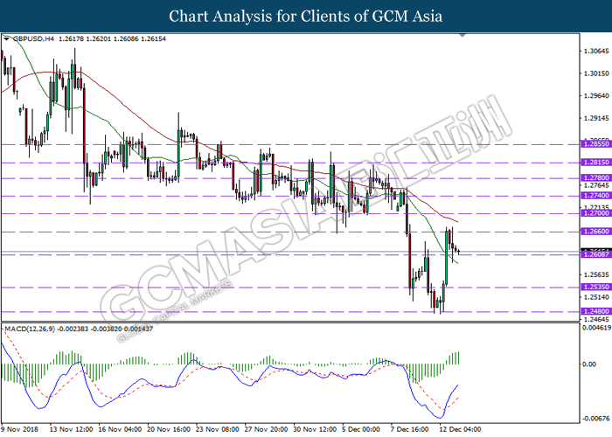Select the 1.26600 resistance level label
Screen dimensions: 612x437
click(595, 232)
